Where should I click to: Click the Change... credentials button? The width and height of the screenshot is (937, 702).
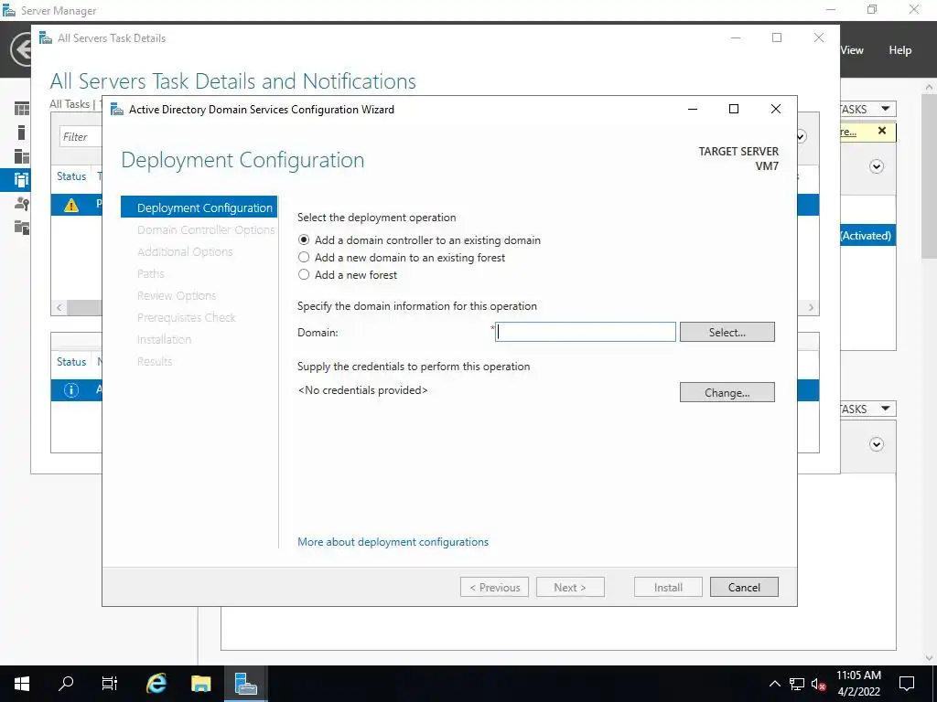click(727, 392)
